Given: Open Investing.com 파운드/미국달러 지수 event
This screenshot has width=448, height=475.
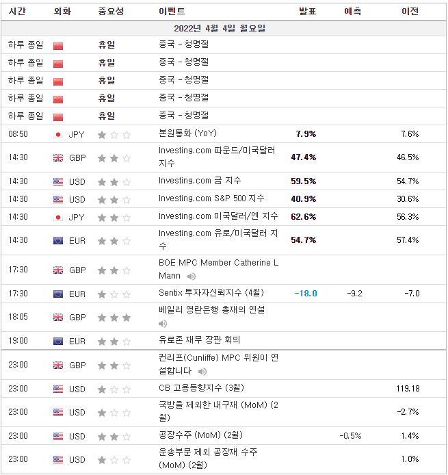Looking at the screenshot, I should pyautogui.click(x=217, y=157).
